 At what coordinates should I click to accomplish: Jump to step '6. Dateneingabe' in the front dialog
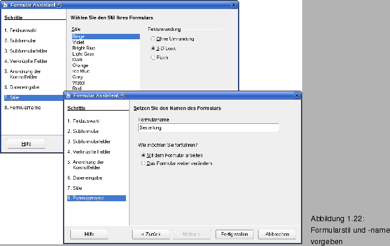pos(84,176)
